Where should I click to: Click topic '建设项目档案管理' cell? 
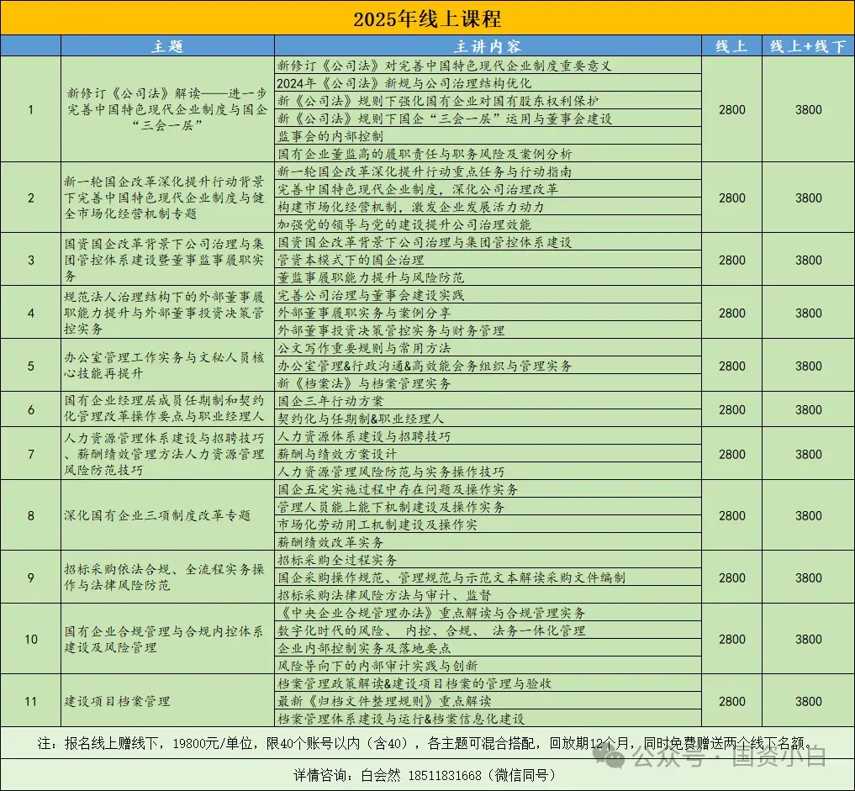(167, 701)
